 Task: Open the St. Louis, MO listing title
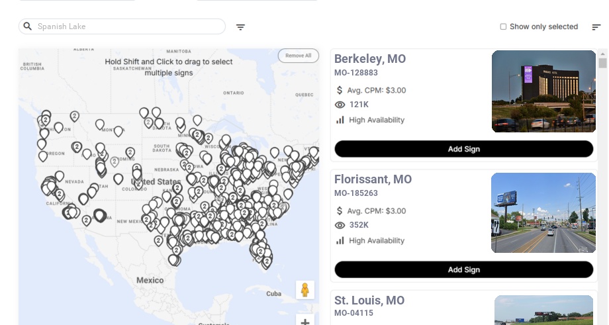(369, 301)
